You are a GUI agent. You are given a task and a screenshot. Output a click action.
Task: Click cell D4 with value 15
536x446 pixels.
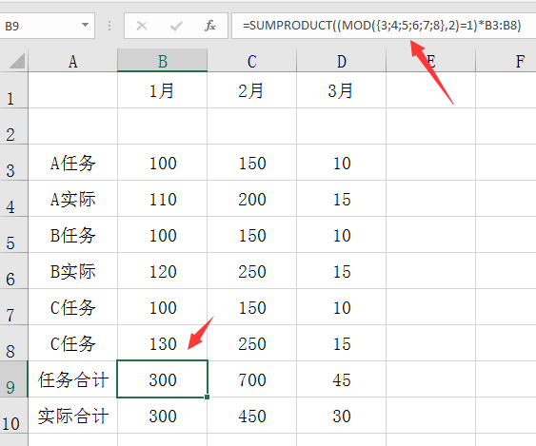[x=342, y=199]
